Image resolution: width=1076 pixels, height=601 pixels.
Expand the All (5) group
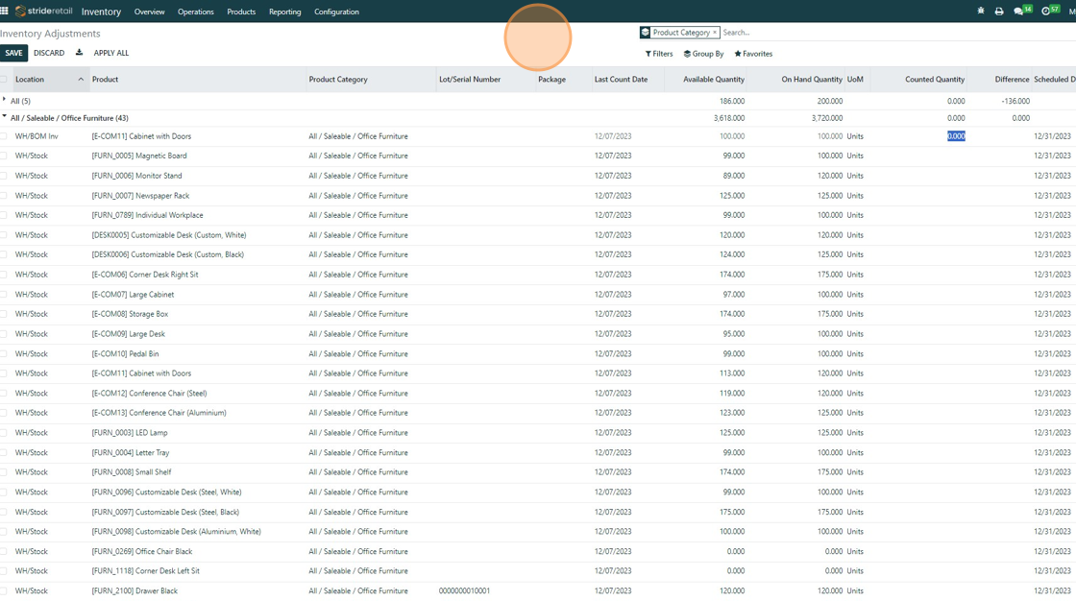coord(5,100)
